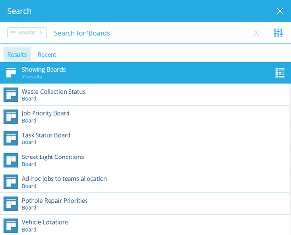Image resolution: width=291 pixels, height=235 pixels.
Task: Select the Showing Boards header row
Action: [x=146, y=73]
